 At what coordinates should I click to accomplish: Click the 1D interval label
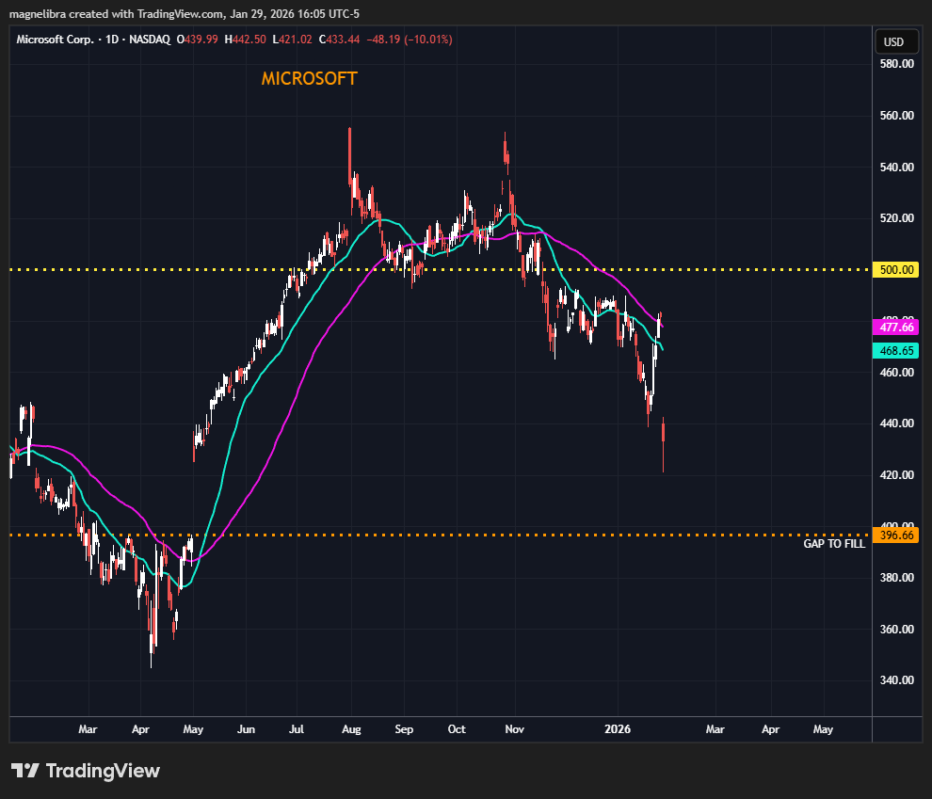pos(112,40)
